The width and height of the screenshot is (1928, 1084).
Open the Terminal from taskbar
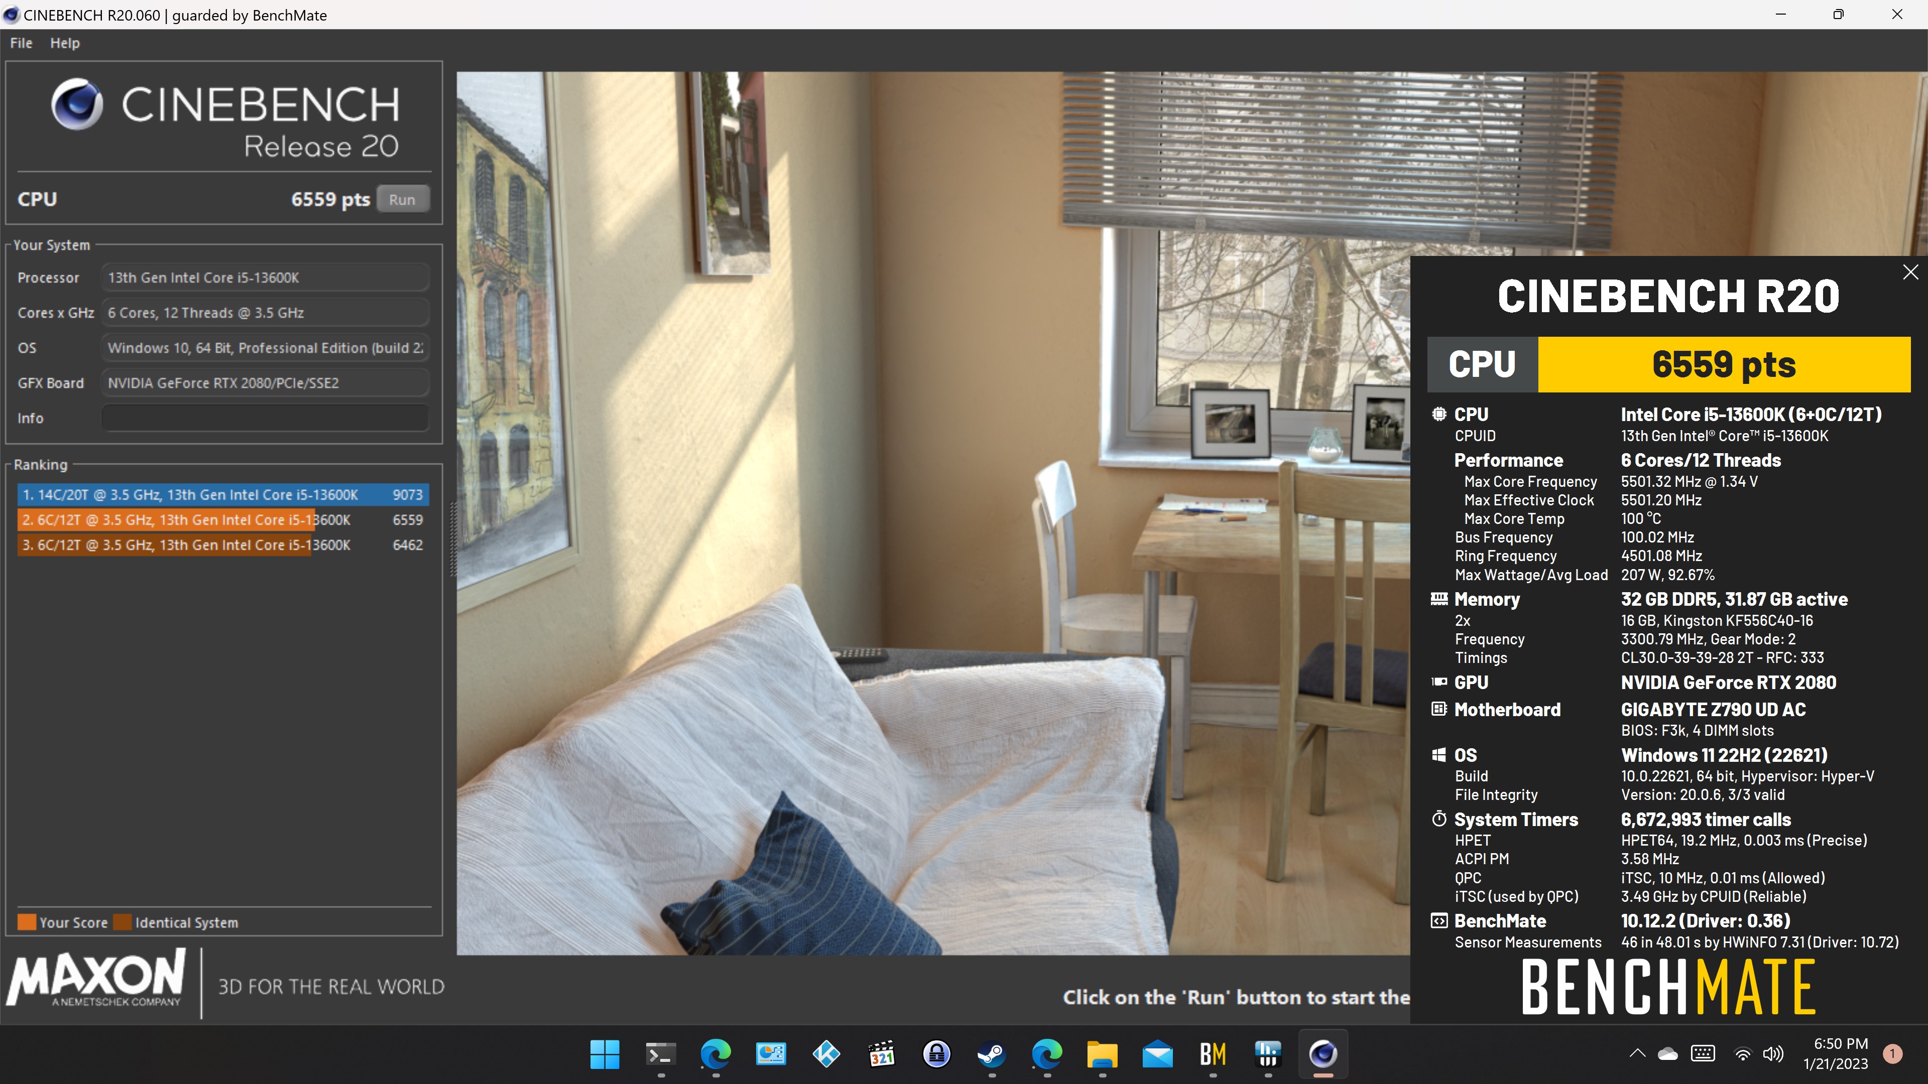(660, 1054)
